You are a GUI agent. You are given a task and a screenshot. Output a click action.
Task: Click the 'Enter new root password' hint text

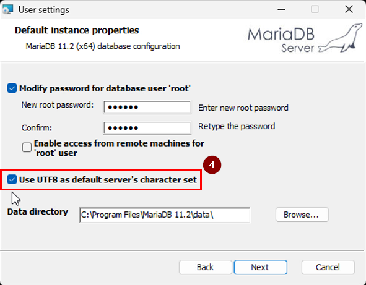point(243,108)
